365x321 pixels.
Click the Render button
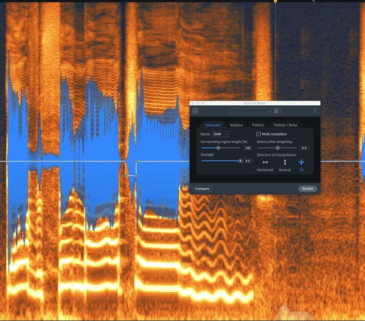click(x=308, y=189)
